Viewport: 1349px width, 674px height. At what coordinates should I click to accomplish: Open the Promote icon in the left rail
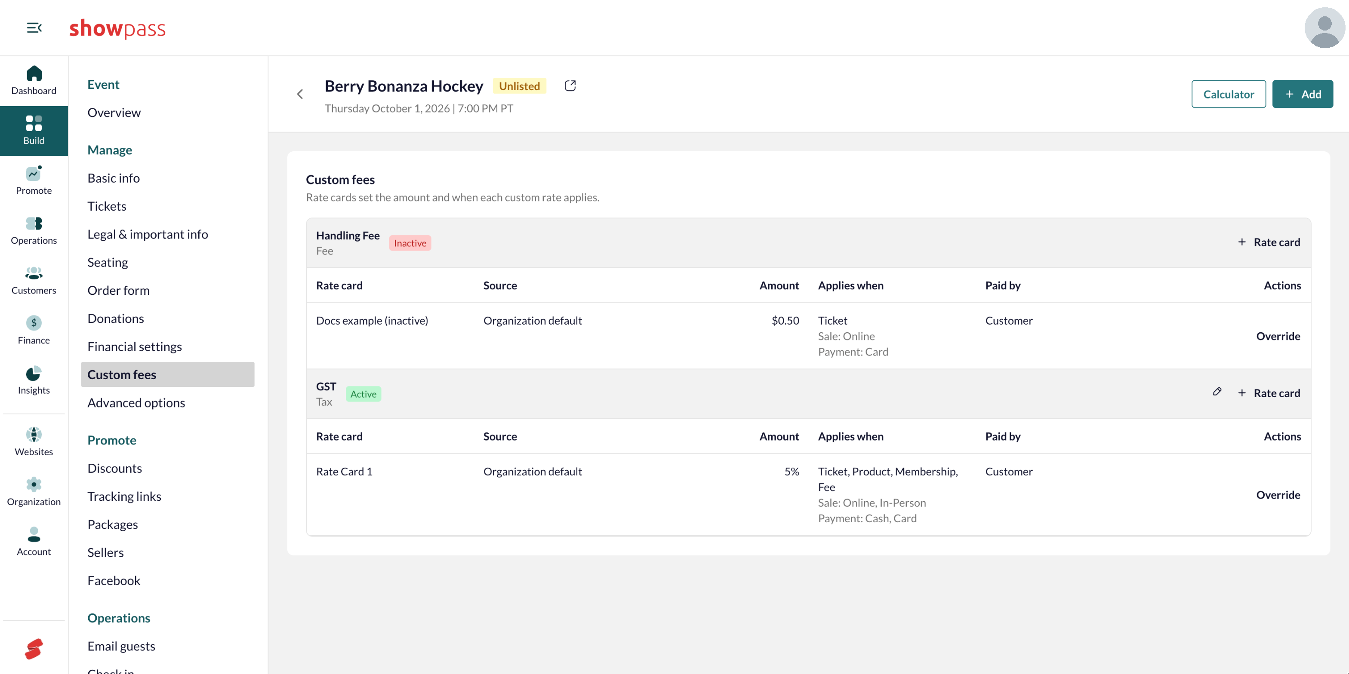pos(34,173)
